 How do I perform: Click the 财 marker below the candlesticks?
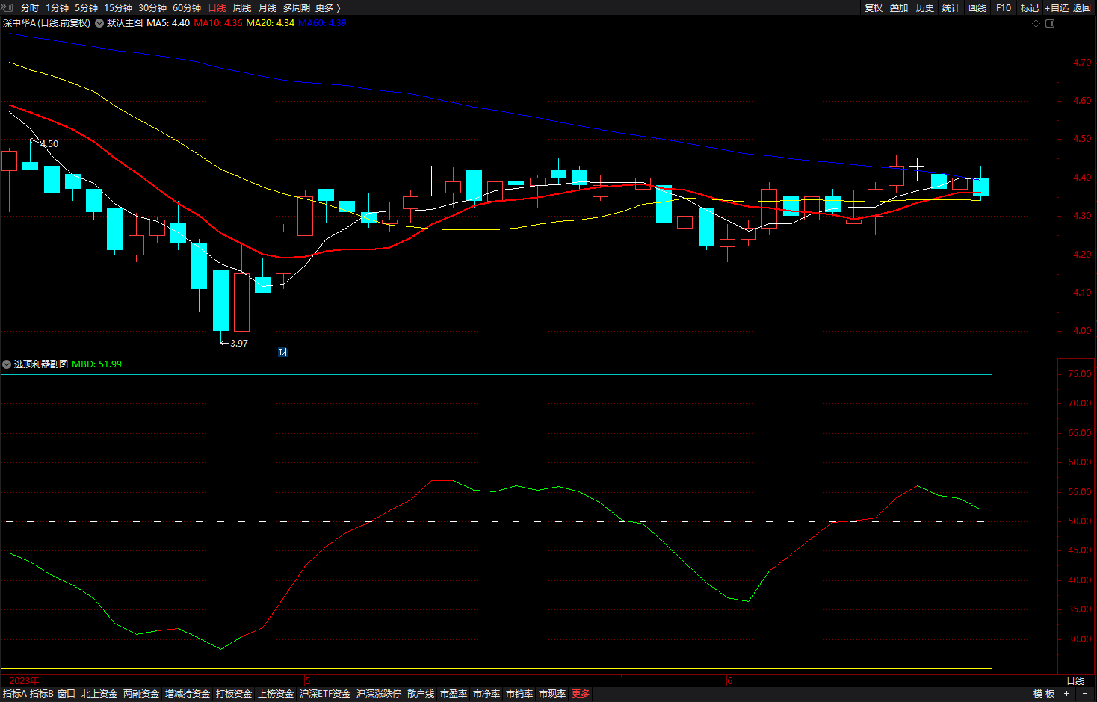coord(282,352)
